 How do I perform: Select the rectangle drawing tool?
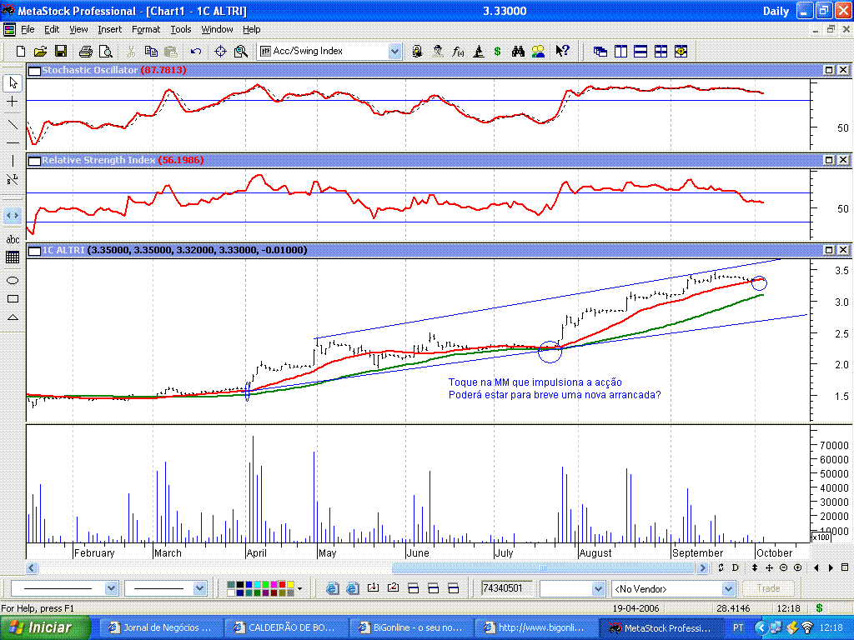[13, 299]
